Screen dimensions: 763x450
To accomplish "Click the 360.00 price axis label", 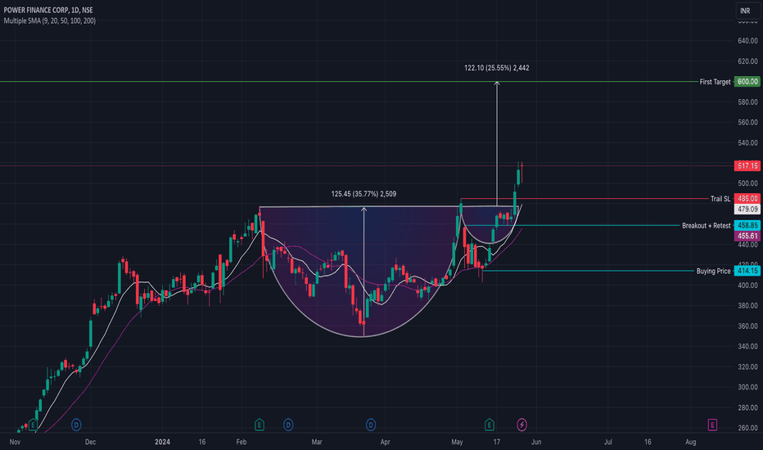I will 747,326.
